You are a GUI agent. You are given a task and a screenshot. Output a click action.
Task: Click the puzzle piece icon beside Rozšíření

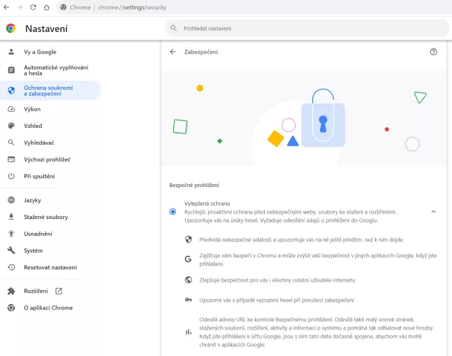[x=11, y=291]
